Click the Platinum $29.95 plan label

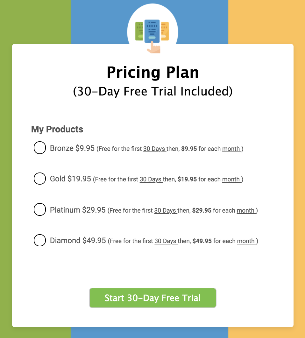(78, 210)
